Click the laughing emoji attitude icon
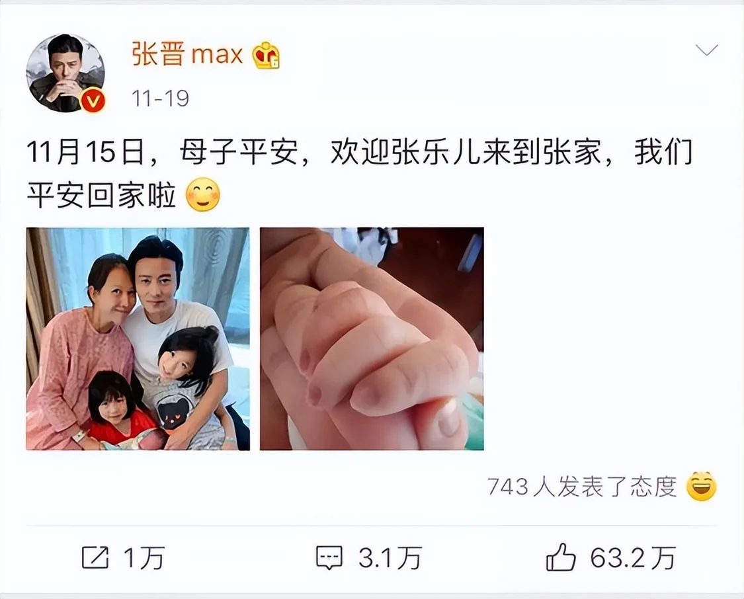744x599 pixels. point(701,486)
